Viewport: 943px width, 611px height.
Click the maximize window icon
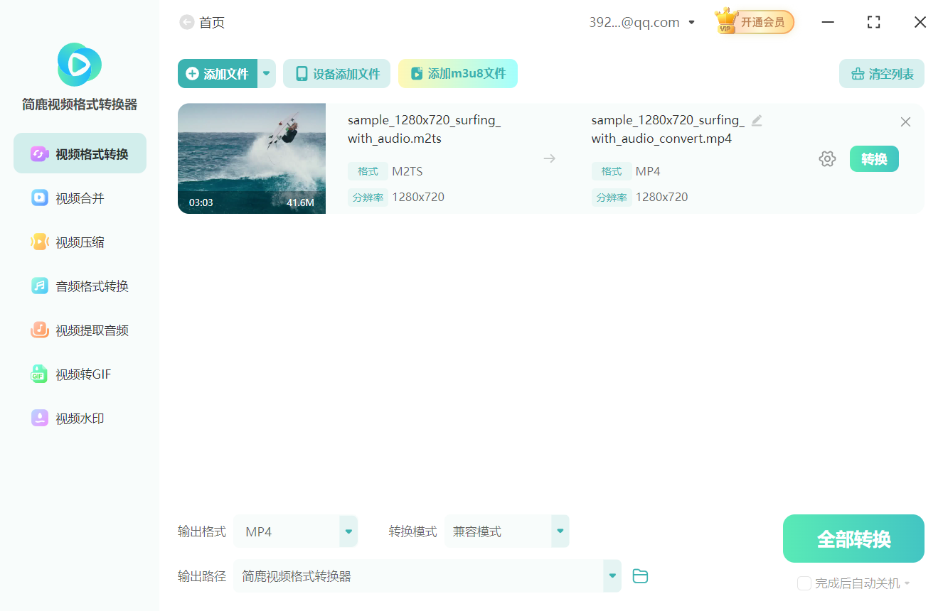[874, 23]
